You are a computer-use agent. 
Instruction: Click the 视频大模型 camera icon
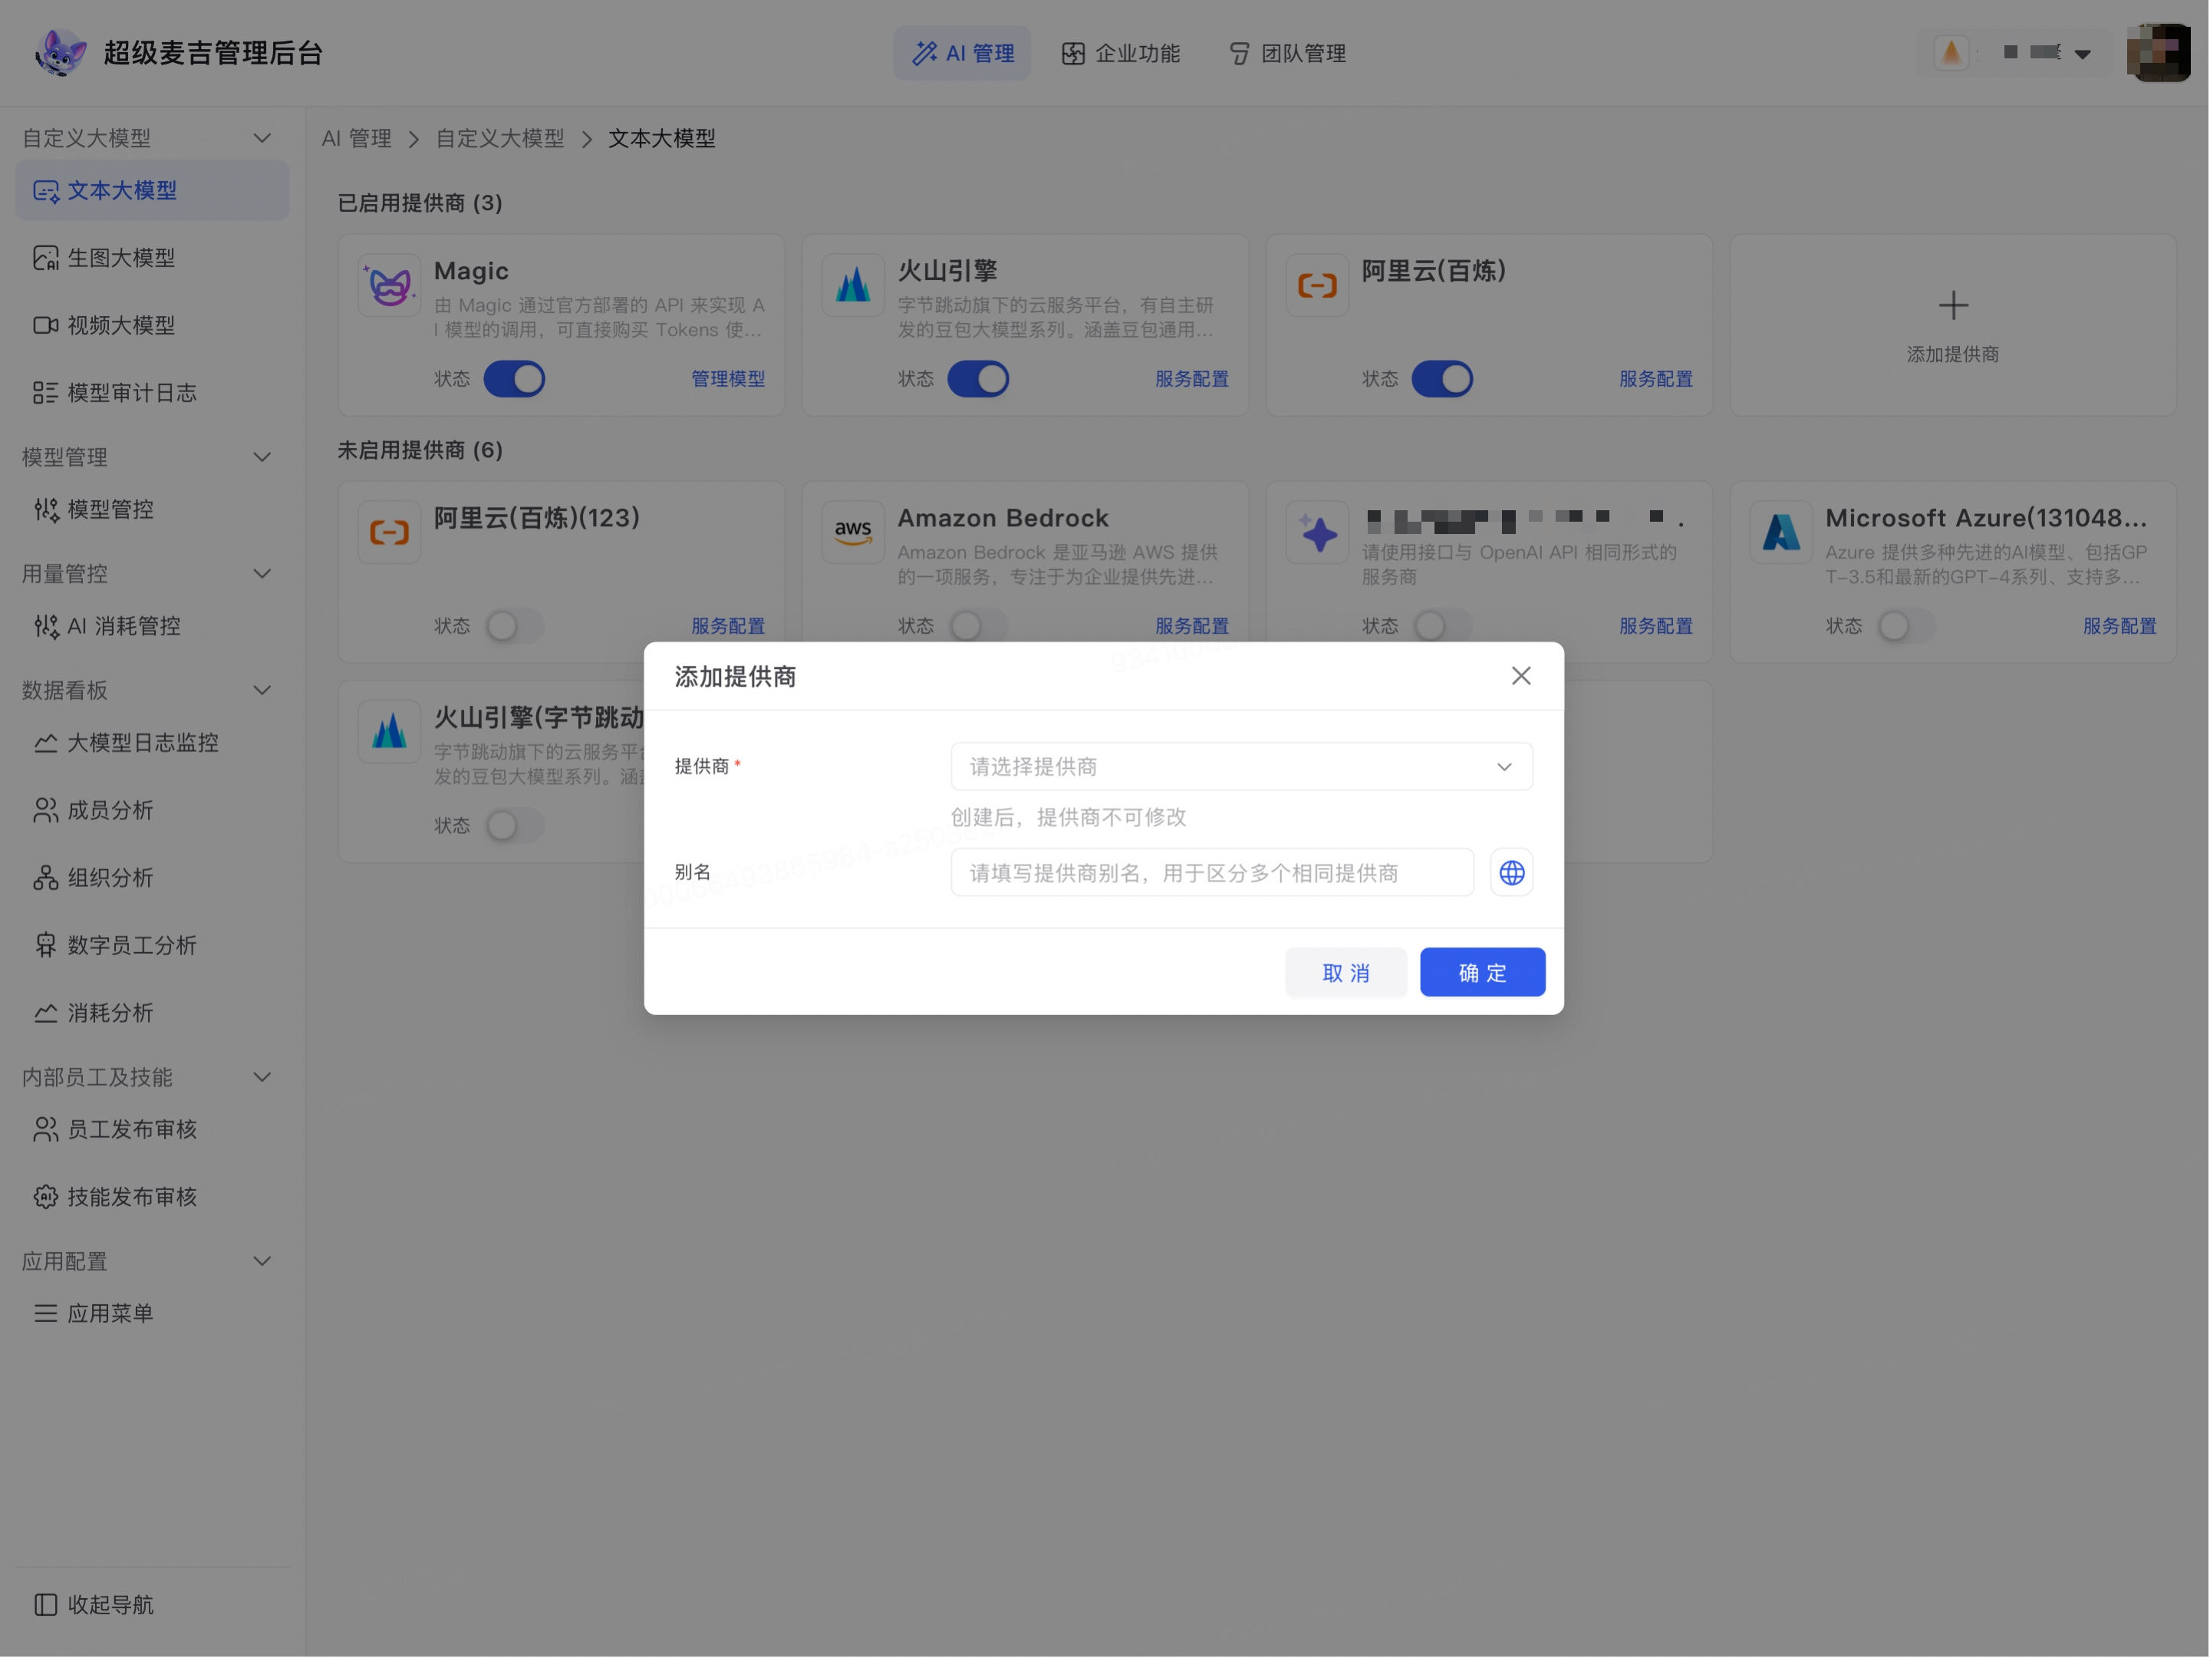point(46,326)
